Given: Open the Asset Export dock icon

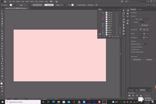Looking at the screenshot, I should tap(123, 13).
